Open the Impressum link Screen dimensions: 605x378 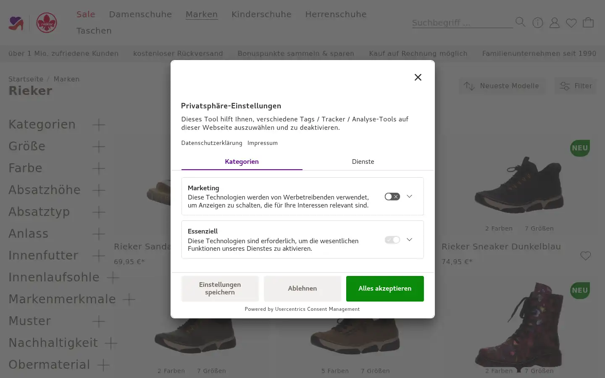[x=263, y=143]
